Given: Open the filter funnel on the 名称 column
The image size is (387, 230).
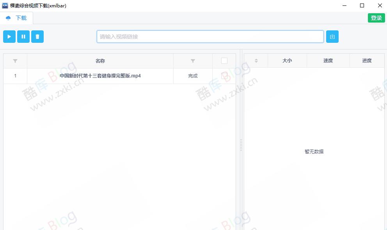Looking at the screenshot, I should [x=15, y=61].
